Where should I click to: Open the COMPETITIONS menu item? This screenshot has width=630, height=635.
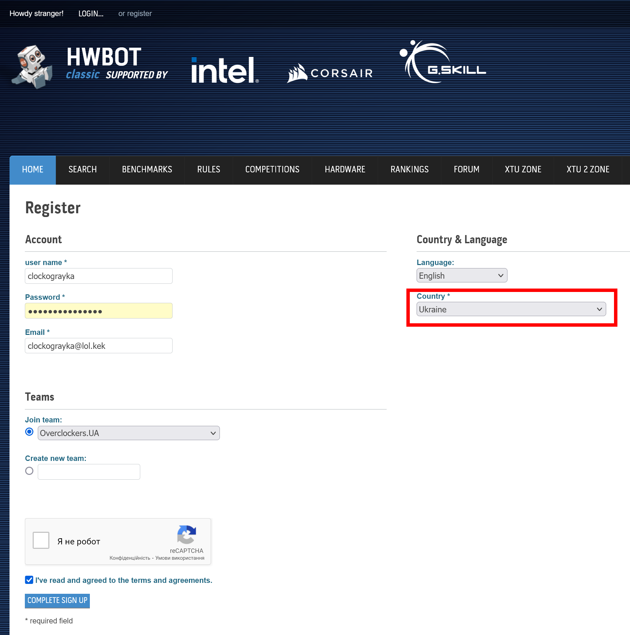pyautogui.click(x=272, y=170)
